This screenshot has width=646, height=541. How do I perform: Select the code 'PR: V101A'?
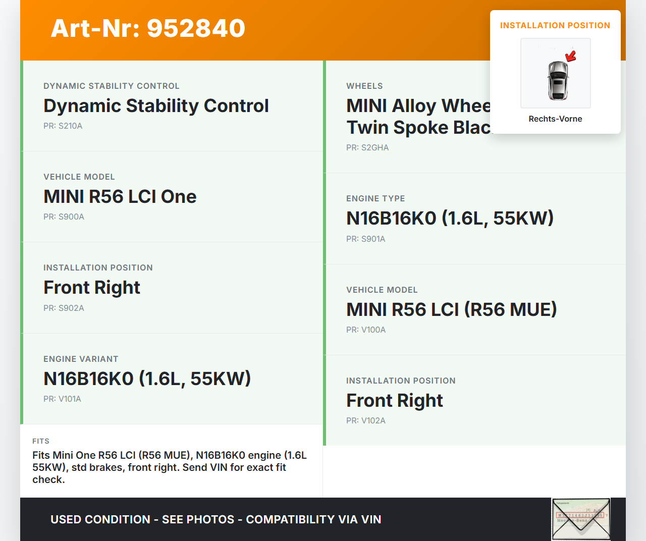click(x=63, y=399)
